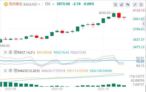Screen dimensions: 146x92
Task: Click the high label 4059.20
Action: (x=104, y=13)
